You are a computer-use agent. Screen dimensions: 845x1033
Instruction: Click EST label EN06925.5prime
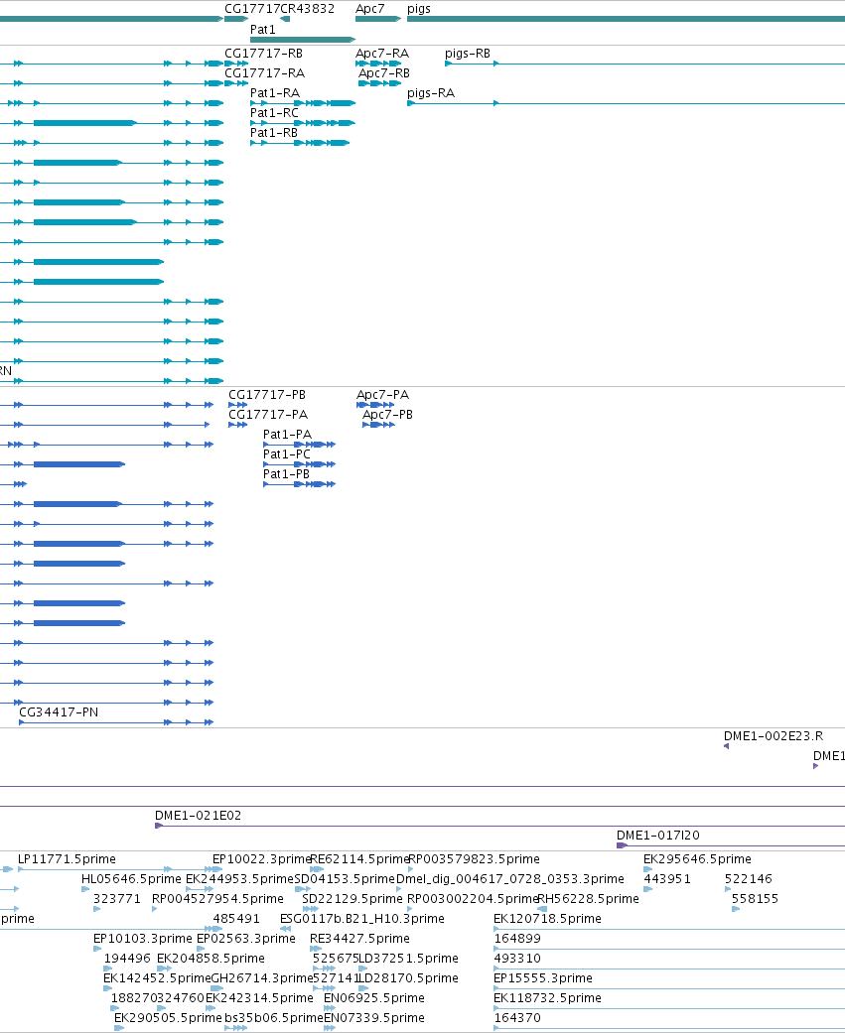[x=373, y=997]
